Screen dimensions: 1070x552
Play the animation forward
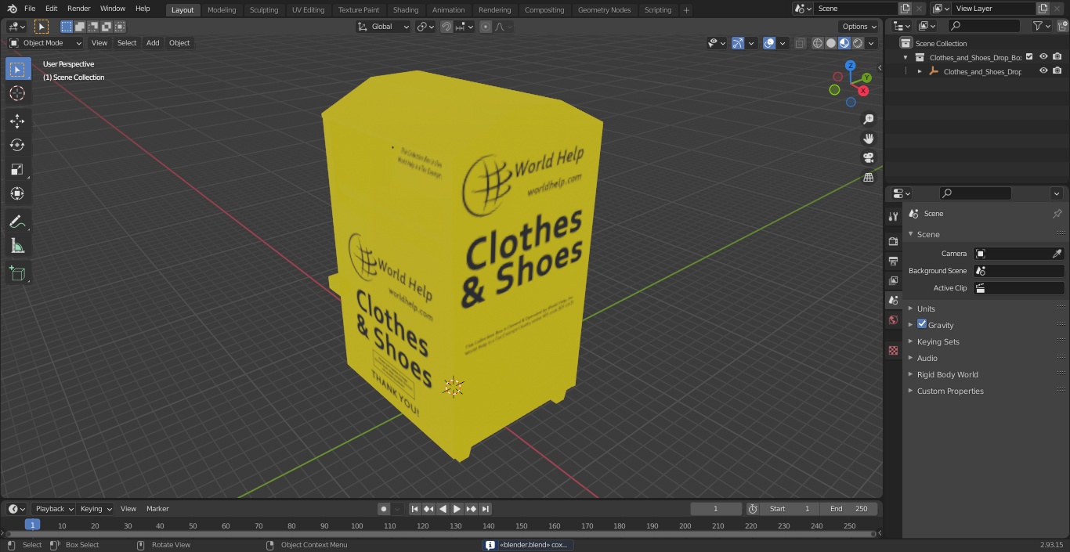click(x=457, y=509)
